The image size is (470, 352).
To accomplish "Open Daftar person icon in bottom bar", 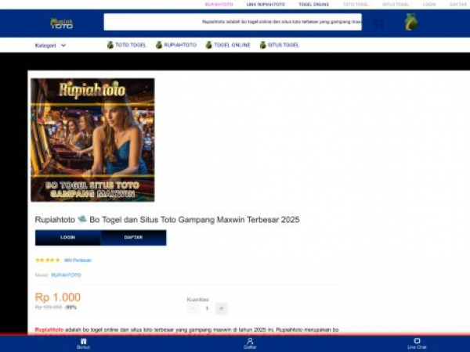I will (250, 341).
